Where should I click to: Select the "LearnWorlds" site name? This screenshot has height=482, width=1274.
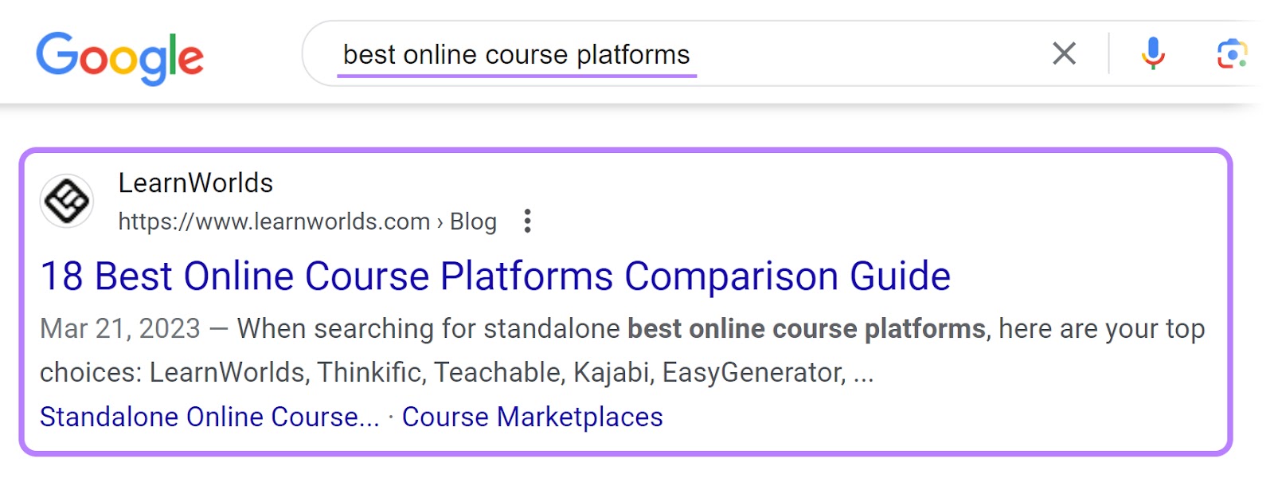click(195, 183)
